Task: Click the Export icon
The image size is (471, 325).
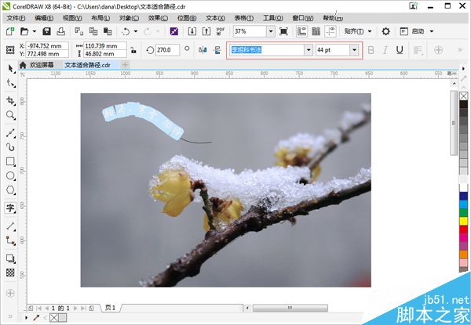Action: coord(206,31)
